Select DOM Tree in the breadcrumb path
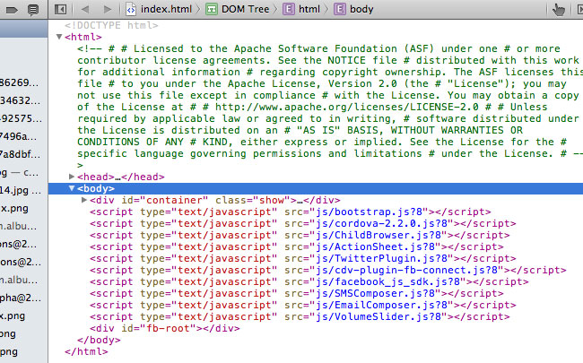The height and width of the screenshot is (363, 583). [246, 9]
